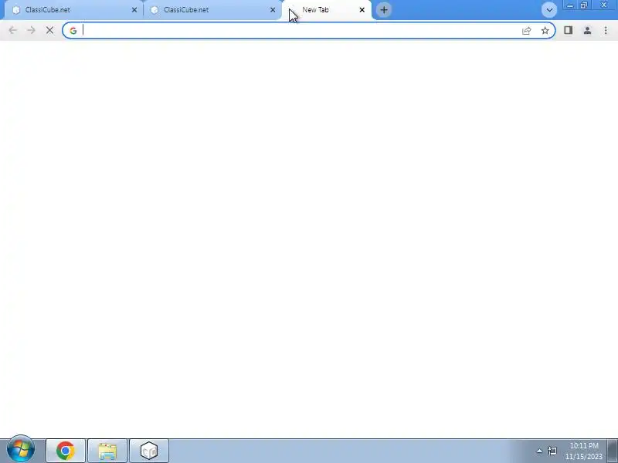Click the Google icon in address bar
Screen dimensions: 618x463
pyautogui.click(x=73, y=31)
